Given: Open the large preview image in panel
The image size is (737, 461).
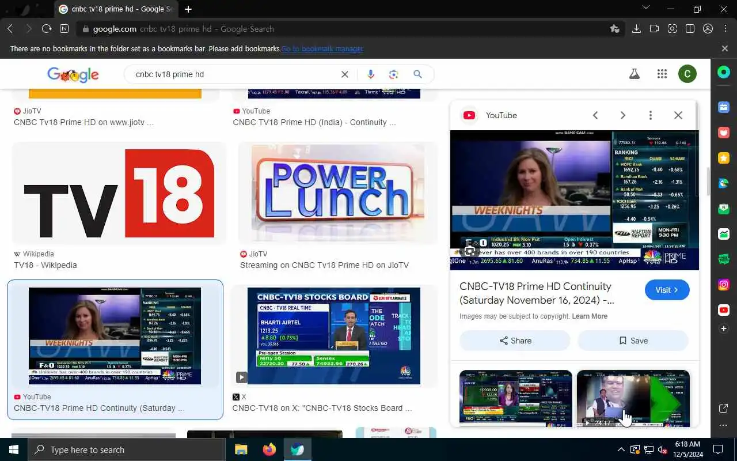Looking at the screenshot, I should (574, 200).
